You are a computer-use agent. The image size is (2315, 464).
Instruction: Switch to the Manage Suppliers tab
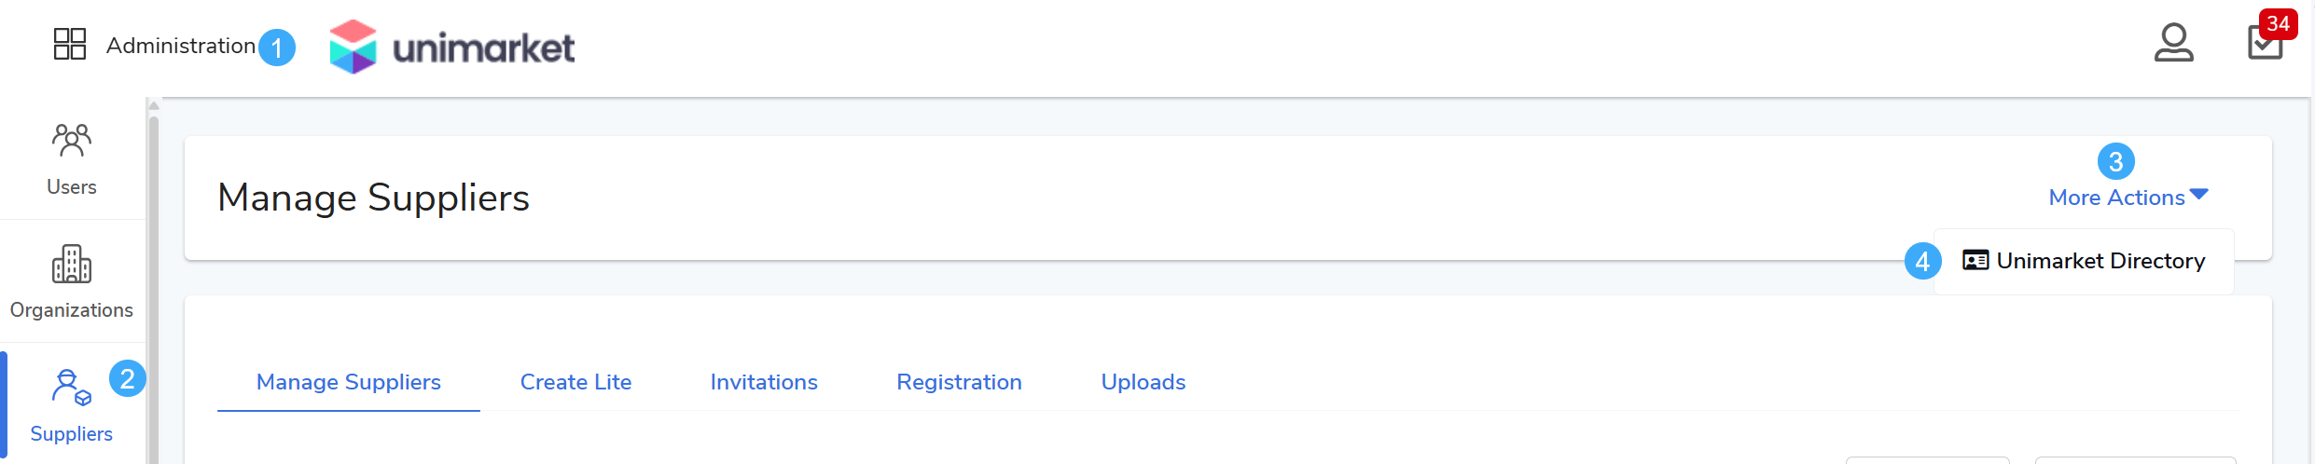pos(348,382)
